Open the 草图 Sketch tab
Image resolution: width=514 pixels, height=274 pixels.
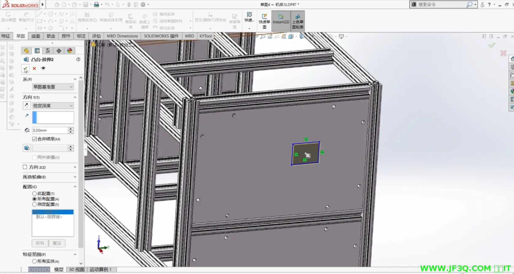21,36
